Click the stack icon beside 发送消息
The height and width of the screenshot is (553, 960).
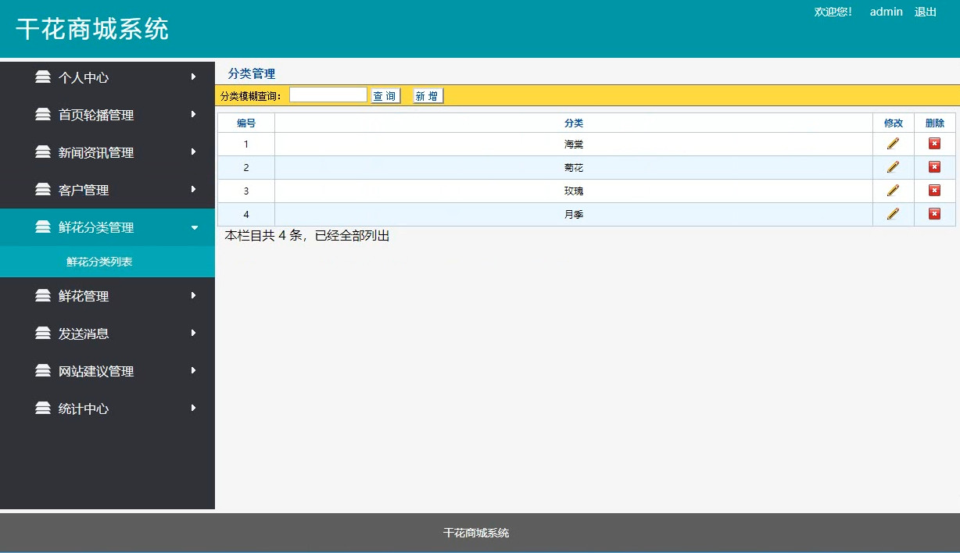(x=43, y=334)
